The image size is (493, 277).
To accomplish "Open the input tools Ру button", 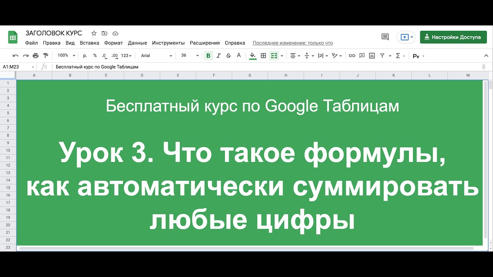I will (x=418, y=56).
